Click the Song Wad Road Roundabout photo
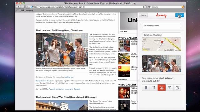The width and height of the screenshot is (200, 112). tap(62, 105)
